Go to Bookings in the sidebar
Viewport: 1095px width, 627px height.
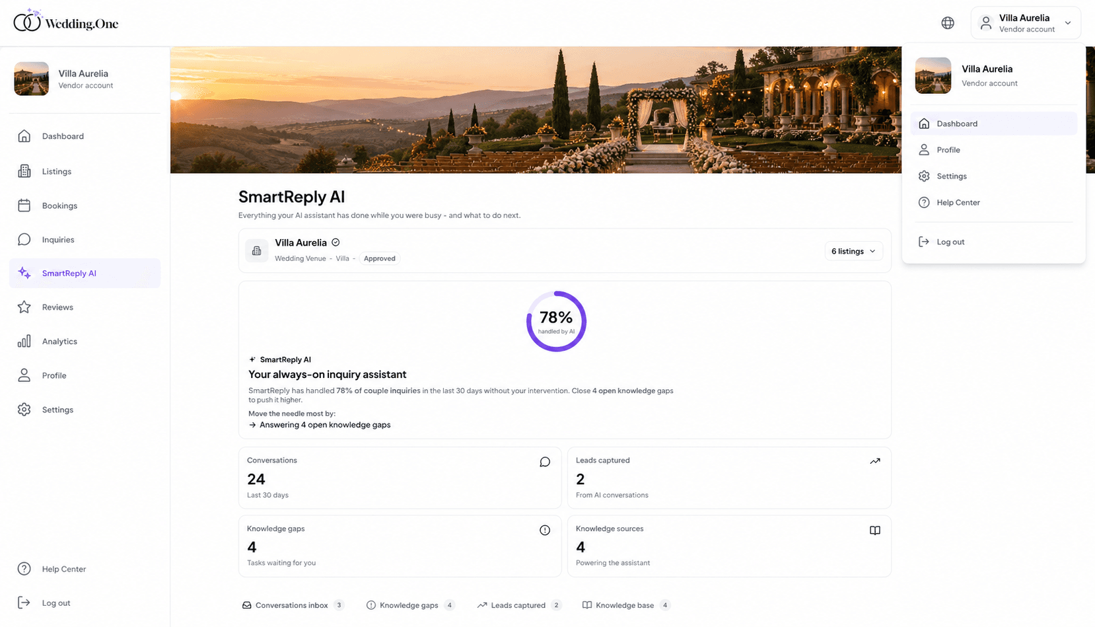coord(85,205)
